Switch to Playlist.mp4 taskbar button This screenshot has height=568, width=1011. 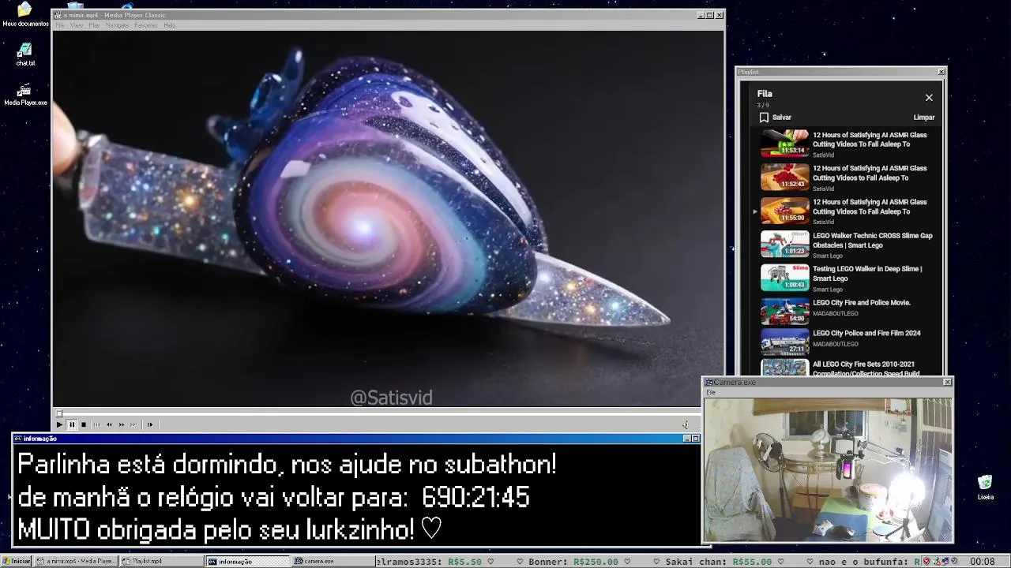click(x=161, y=561)
